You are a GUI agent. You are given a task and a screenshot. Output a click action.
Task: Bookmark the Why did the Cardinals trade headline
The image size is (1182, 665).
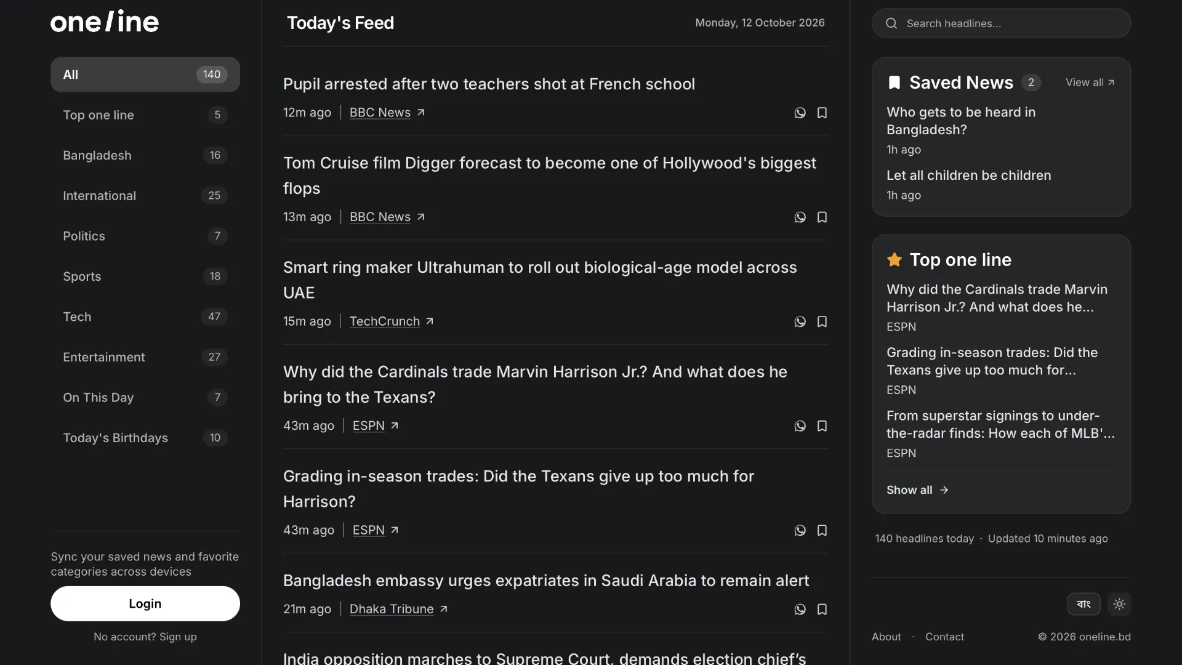pyautogui.click(x=822, y=426)
